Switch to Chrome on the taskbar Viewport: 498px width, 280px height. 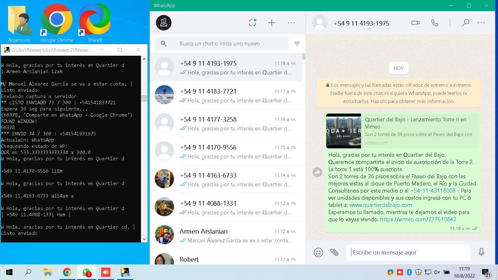67,273
